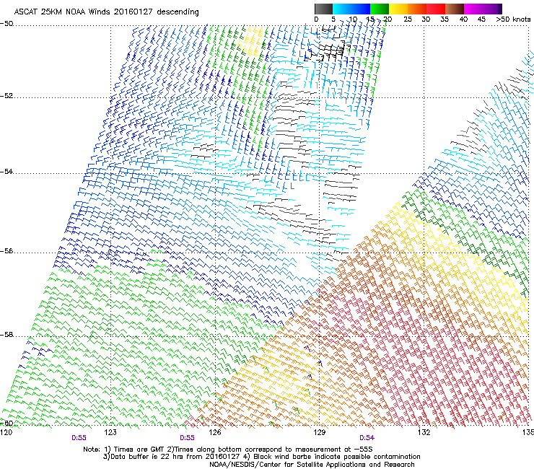Click the '35' legend speed label
The height and width of the screenshot is (469, 534).
pos(445,19)
